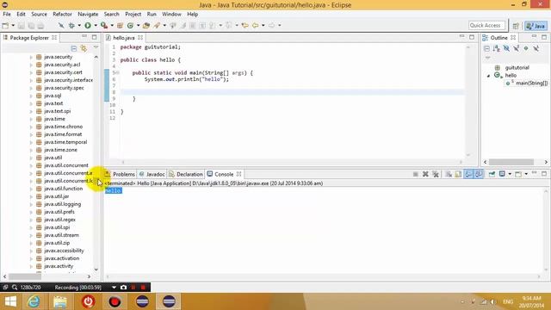The width and height of the screenshot is (551, 310).
Task: Click the New Java Class icon
Action: point(130,25)
